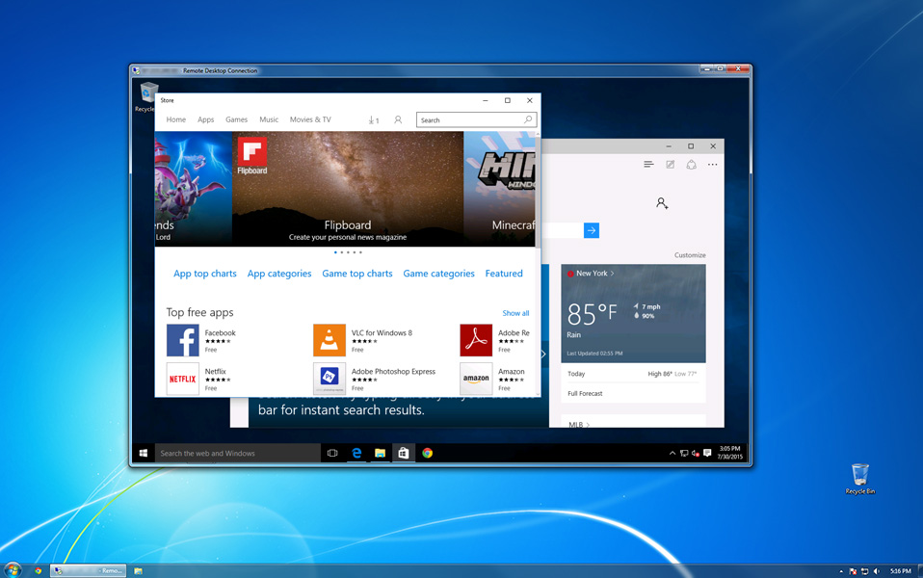Click the Amazon app name text
Viewport: 923px width, 578px height.
(511, 372)
